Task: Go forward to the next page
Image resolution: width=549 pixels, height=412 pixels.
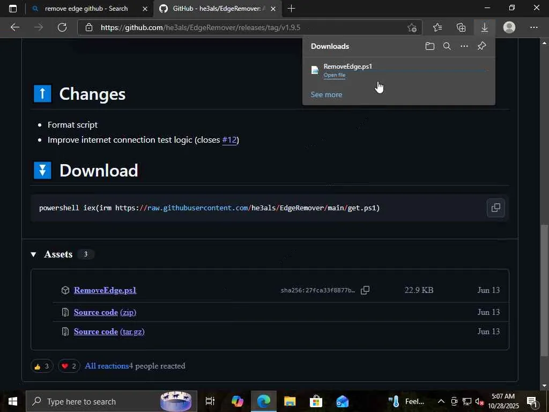Action: (x=39, y=27)
